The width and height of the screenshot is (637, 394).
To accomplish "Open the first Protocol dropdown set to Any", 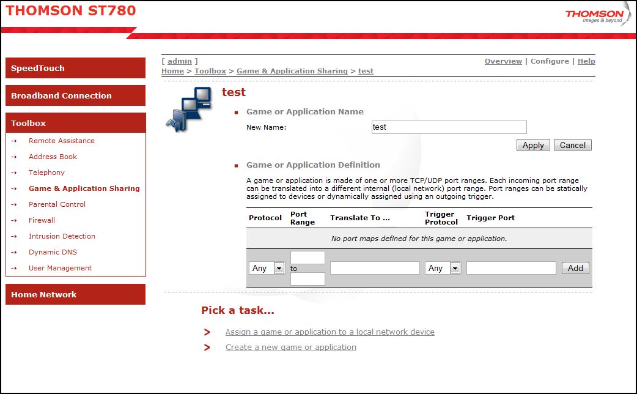I will (267, 269).
